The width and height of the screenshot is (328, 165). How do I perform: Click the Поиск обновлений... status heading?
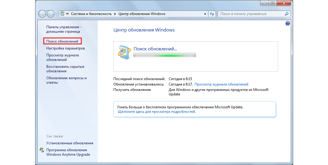coord(155,49)
